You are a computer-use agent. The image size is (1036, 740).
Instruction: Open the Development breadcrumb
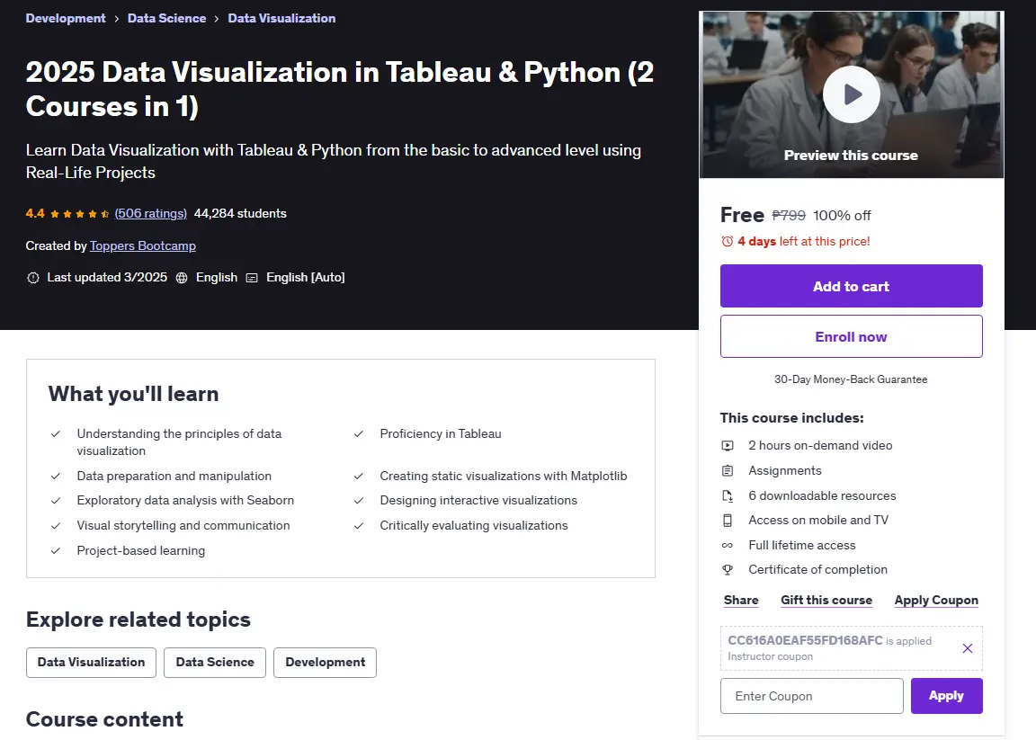coord(66,19)
